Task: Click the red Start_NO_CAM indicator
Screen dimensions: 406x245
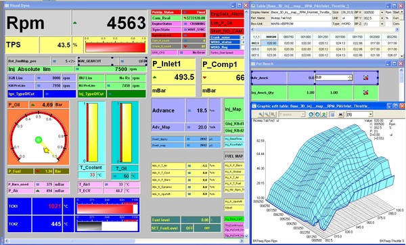Action: pyautogui.click(x=227, y=31)
